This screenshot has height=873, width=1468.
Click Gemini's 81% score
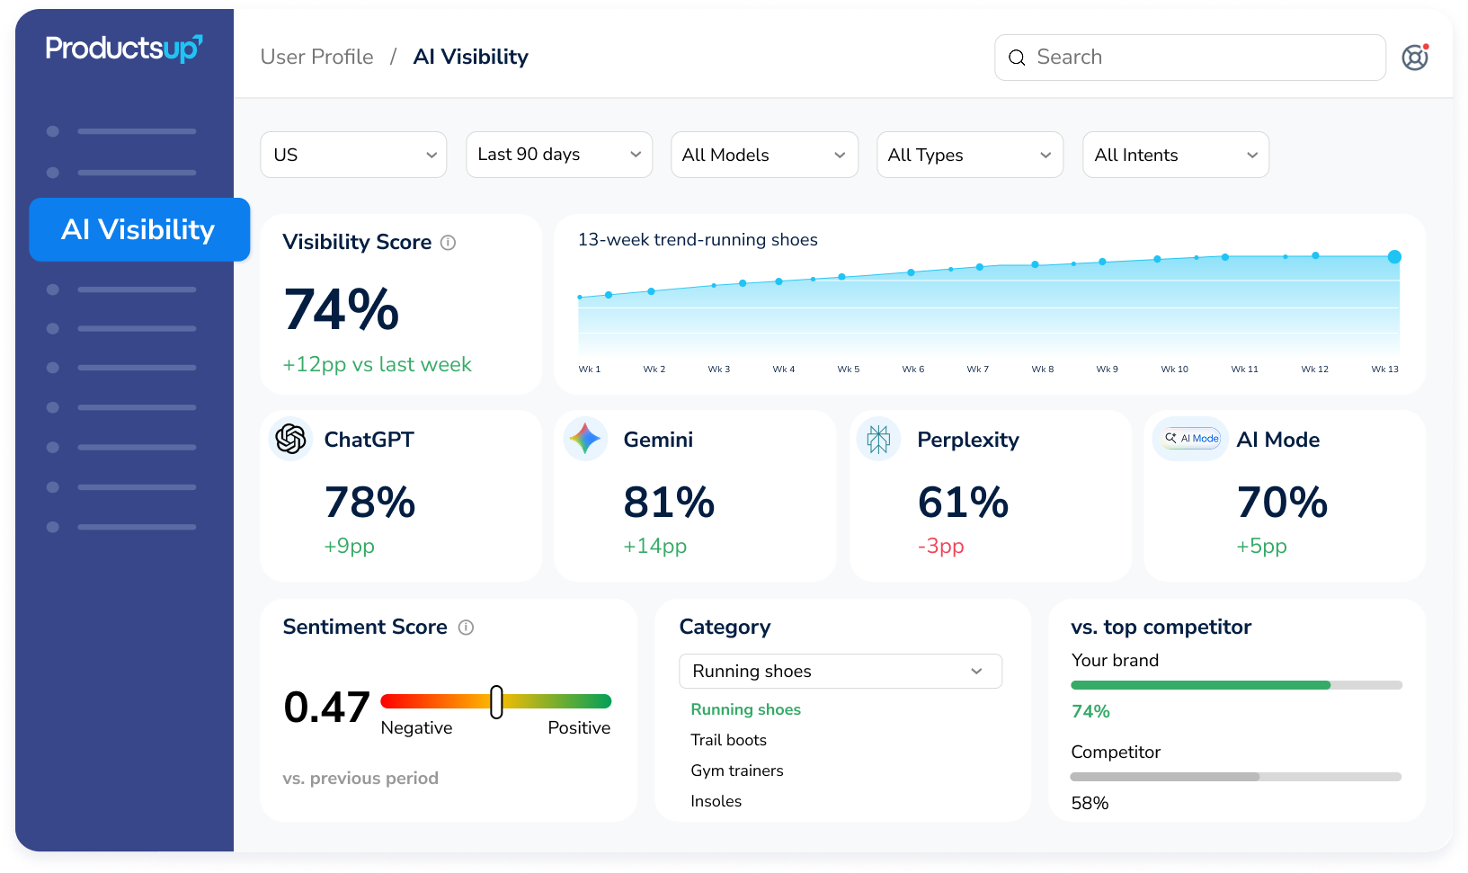(669, 503)
